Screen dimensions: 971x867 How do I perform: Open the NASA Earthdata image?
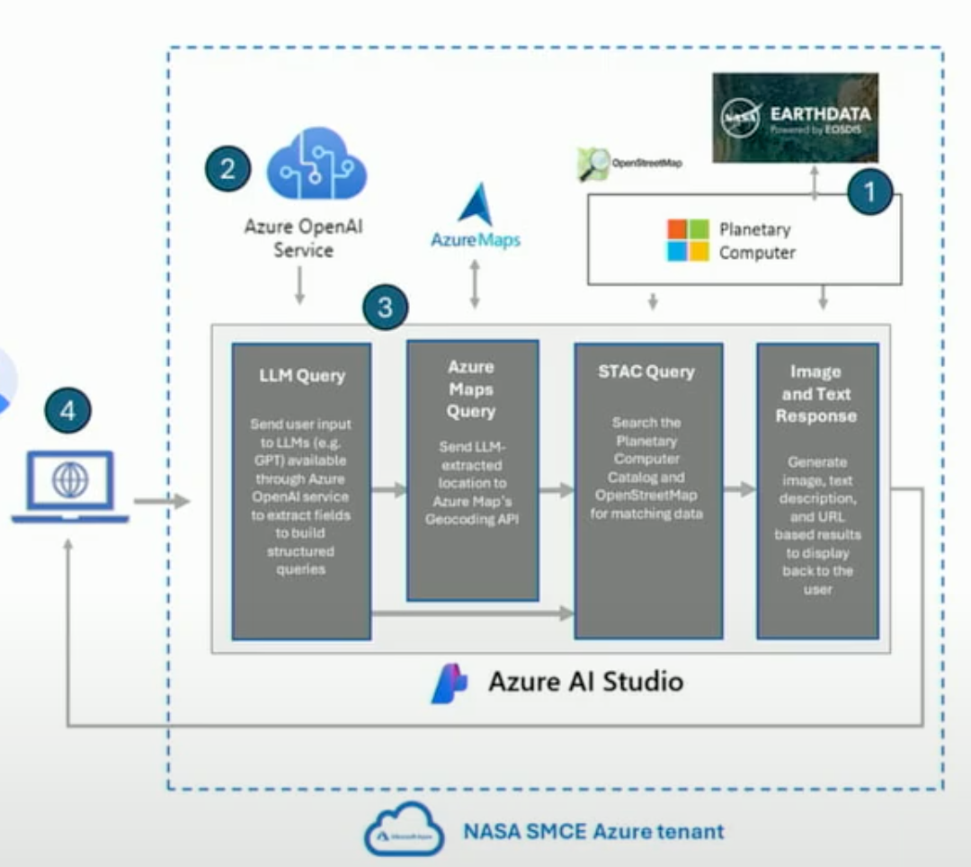click(795, 118)
